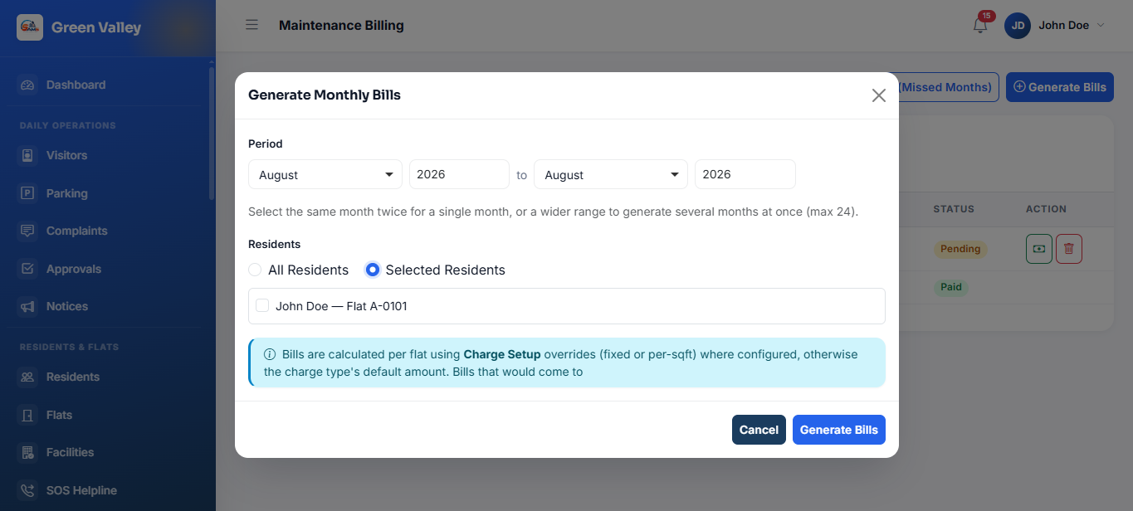This screenshot has width=1133, height=511.
Task: Click the info icon in the blue notice
Action: pos(270,354)
